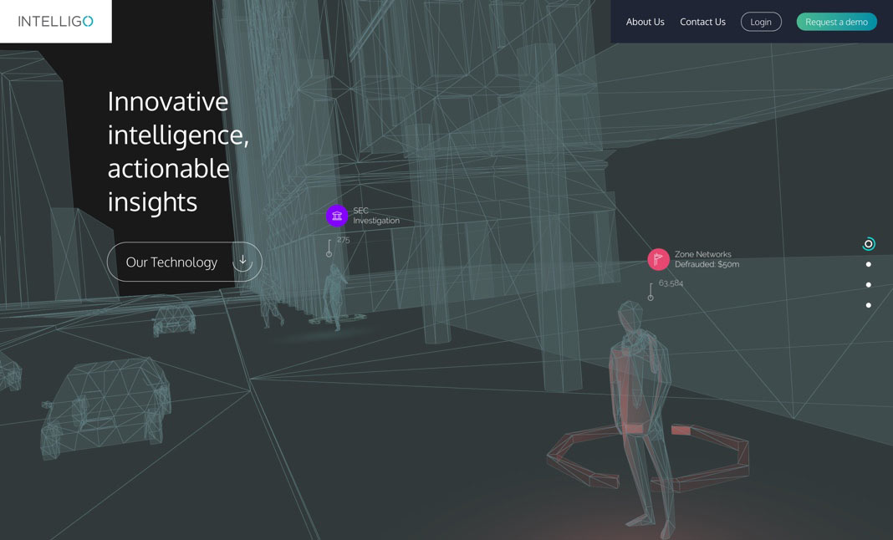Click the SEC Investigation label text
This screenshot has height=540, width=893.
coord(375,216)
